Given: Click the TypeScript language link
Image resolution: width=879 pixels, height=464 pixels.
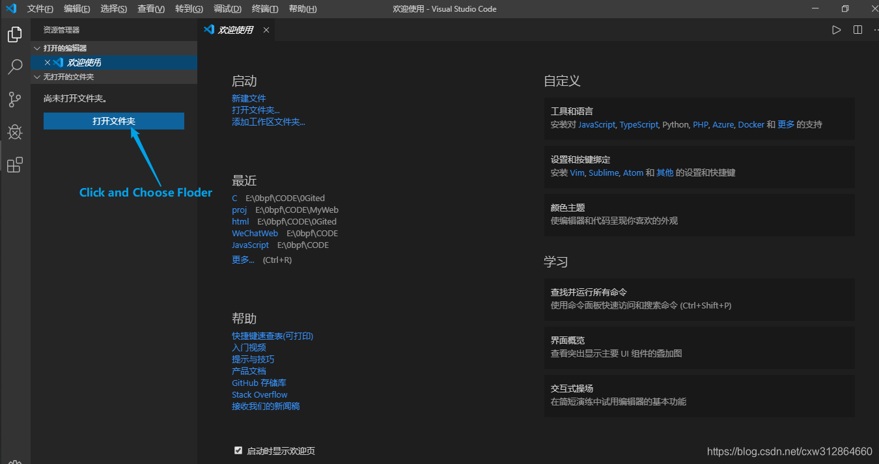Looking at the screenshot, I should pyautogui.click(x=639, y=124).
